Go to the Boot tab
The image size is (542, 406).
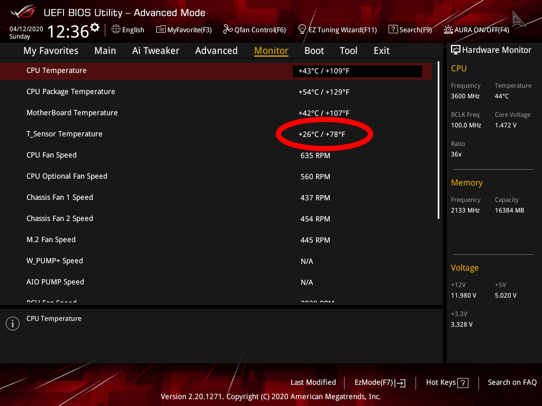pyautogui.click(x=314, y=51)
